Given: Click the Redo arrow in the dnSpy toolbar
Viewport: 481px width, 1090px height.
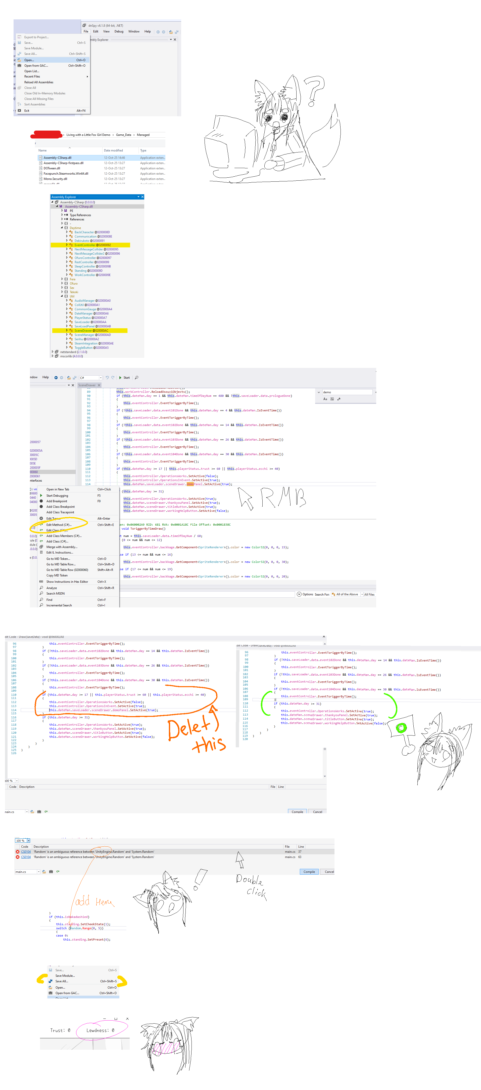Looking at the screenshot, I should click(113, 377).
